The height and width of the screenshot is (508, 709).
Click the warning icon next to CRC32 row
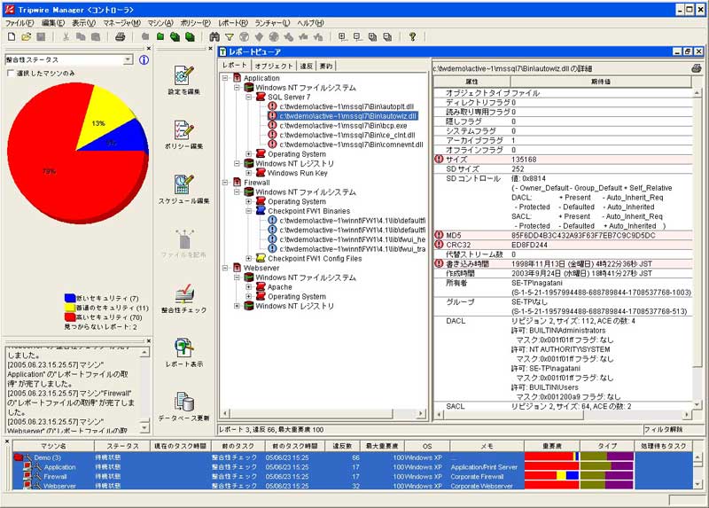439,245
